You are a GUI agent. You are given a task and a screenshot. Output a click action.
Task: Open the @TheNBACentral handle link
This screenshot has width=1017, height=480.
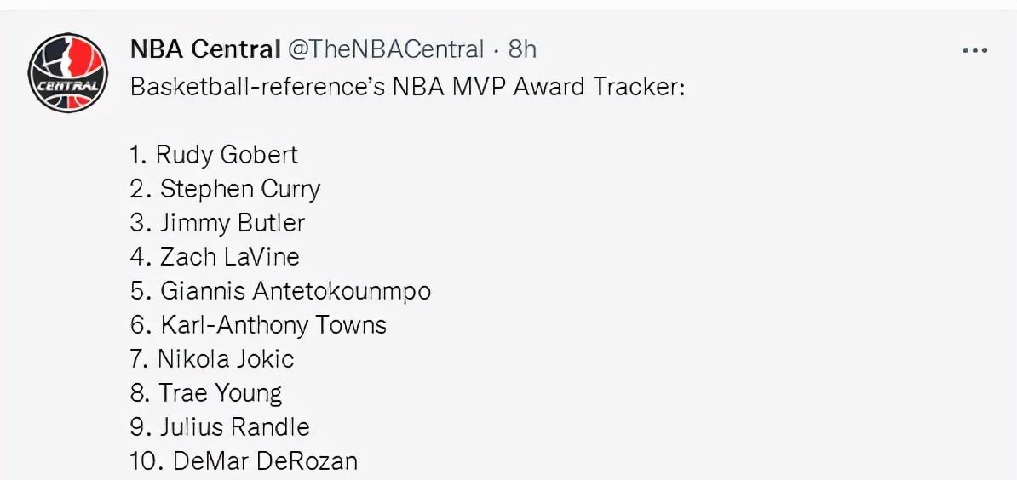point(385,49)
